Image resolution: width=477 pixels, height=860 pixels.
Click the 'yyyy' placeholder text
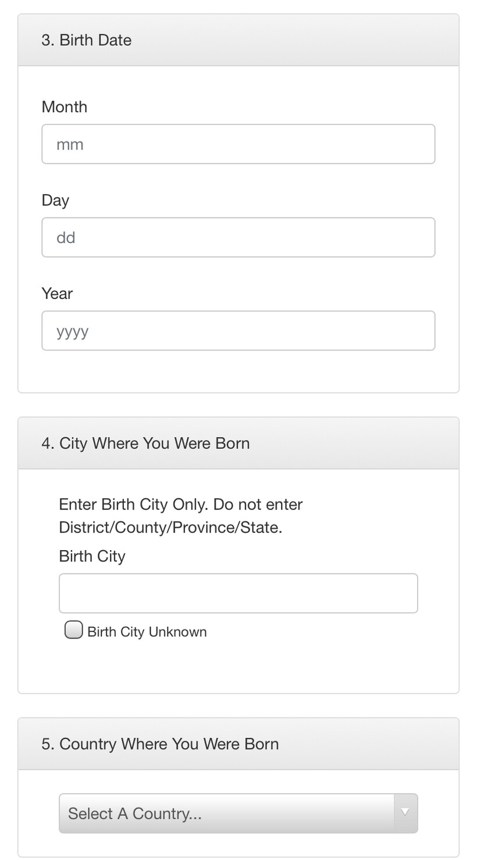tap(73, 331)
